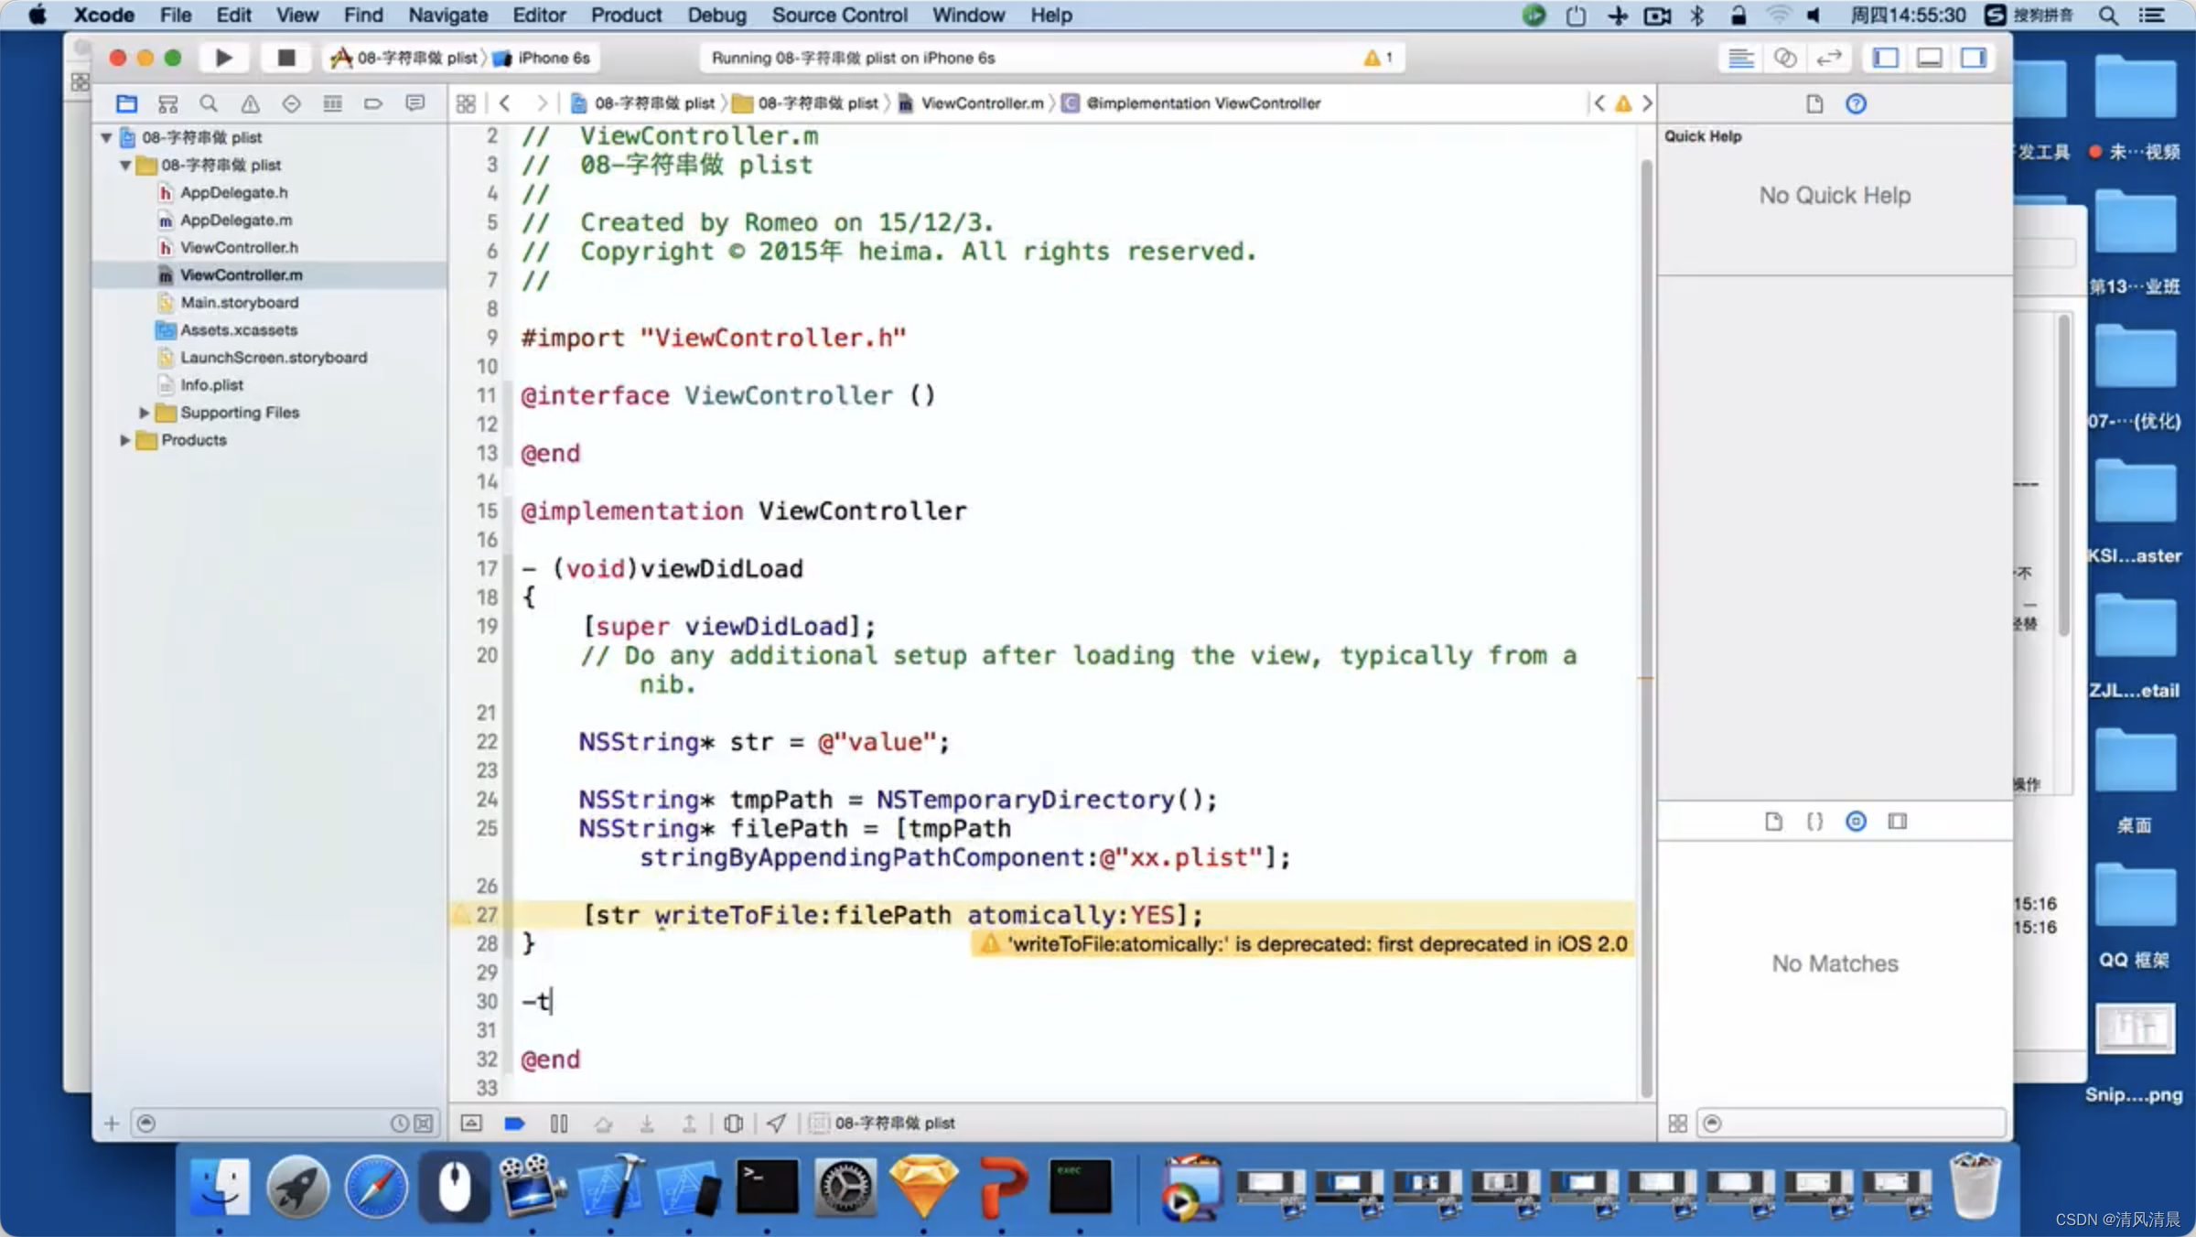
Task: Open iPhone 6s device destination dropdown
Action: pos(543,58)
